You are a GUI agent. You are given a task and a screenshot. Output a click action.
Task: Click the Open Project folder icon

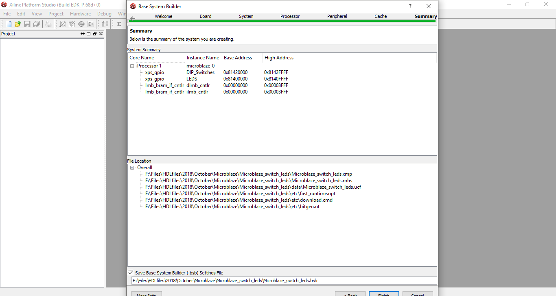pyautogui.click(x=18, y=24)
